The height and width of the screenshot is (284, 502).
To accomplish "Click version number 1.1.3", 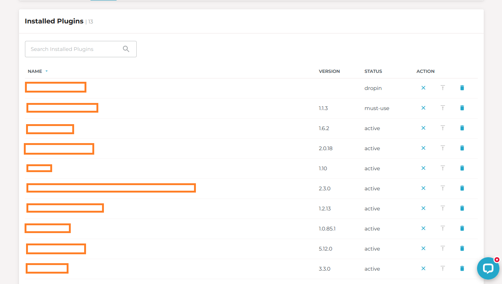I will tap(323, 108).
